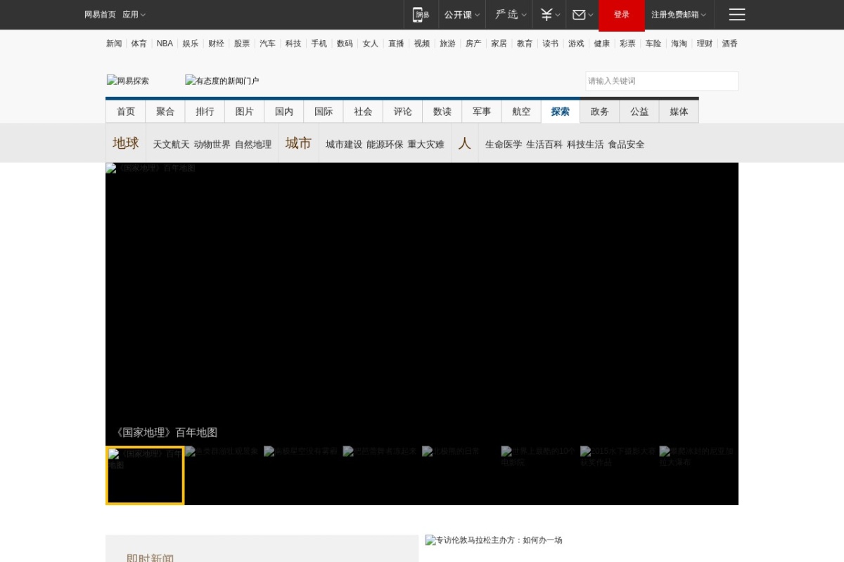Click the 城市 section heading
The image size is (844, 562).
[x=298, y=143]
